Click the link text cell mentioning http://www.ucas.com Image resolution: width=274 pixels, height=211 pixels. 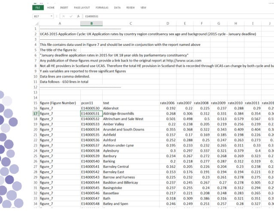coord(121,61)
